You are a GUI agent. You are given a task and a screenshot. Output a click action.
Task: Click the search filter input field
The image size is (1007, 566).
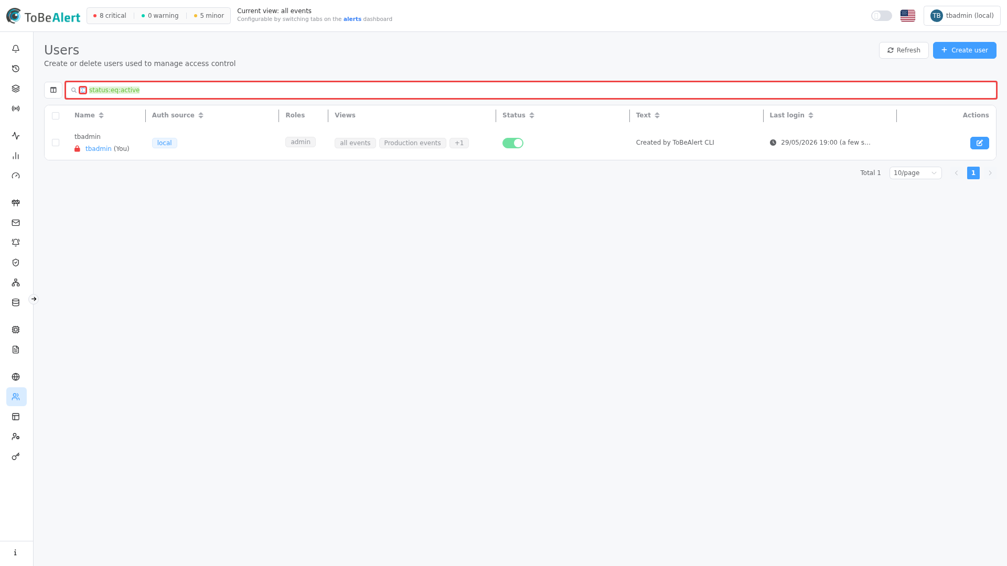531,90
